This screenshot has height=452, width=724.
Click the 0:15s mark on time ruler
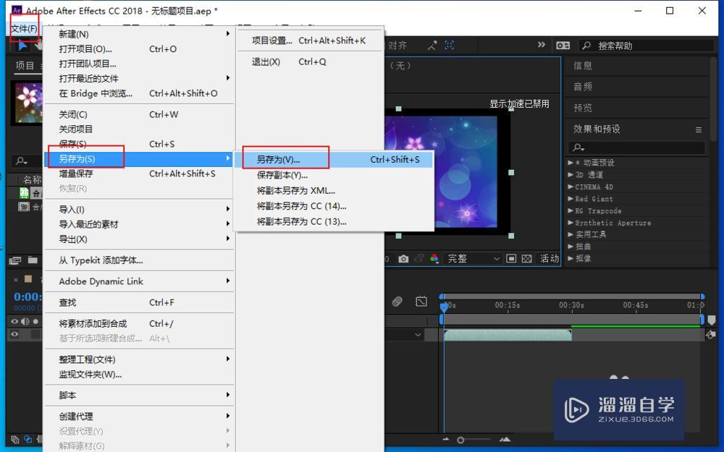coord(508,305)
